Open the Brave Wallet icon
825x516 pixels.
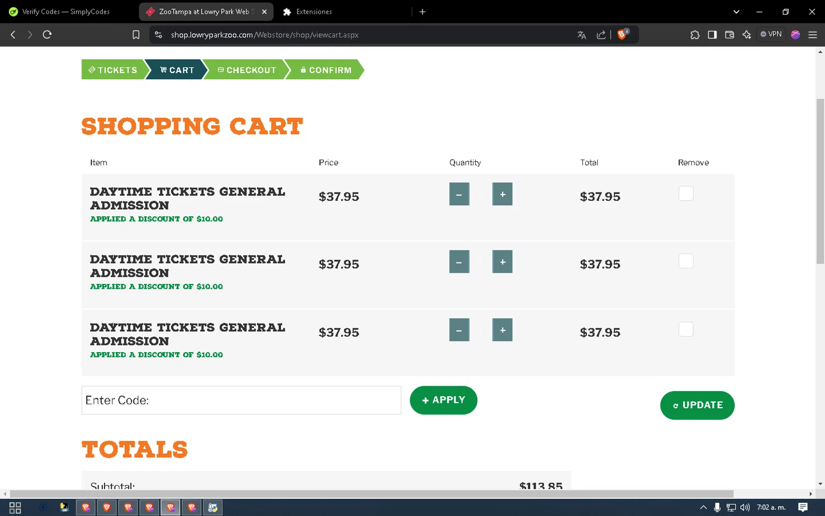tap(729, 35)
